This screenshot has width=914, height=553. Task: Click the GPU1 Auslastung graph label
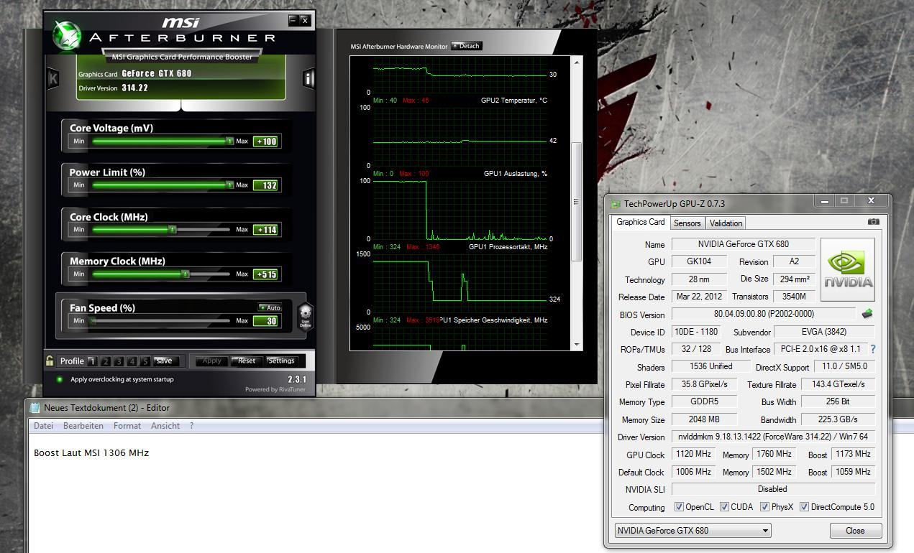click(x=515, y=174)
